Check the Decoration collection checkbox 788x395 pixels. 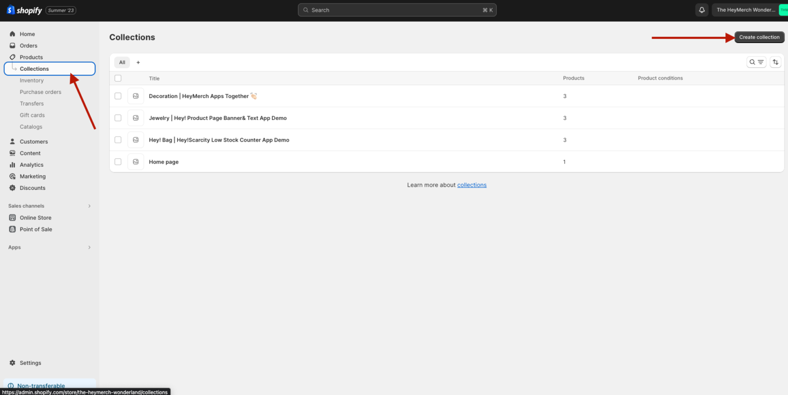tap(118, 96)
